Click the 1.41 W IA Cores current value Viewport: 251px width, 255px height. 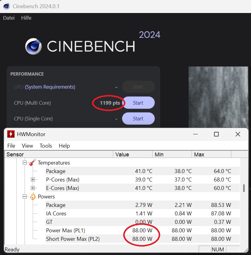(144, 213)
